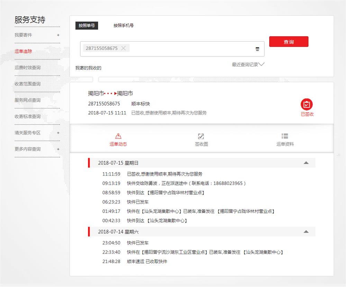Select the 11:11:59 已签收 tracking entry
The height and width of the screenshot is (287, 346).
(152, 174)
